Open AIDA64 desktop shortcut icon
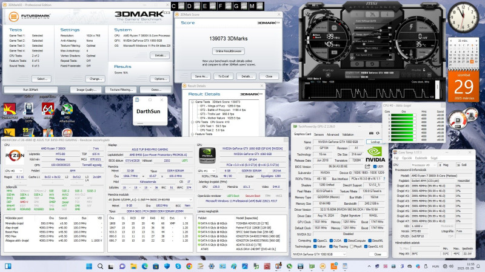The height and width of the screenshot is (272, 485). click(48, 111)
